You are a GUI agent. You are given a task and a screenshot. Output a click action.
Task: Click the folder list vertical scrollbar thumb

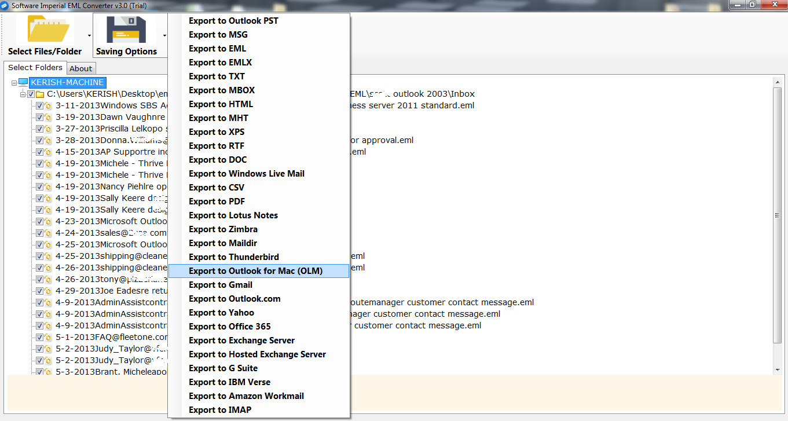tap(778, 215)
